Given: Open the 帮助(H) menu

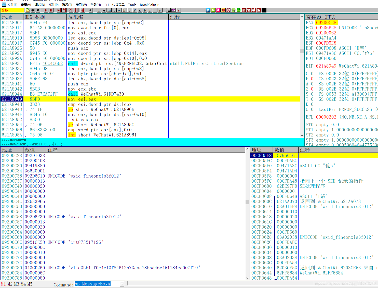Looking at the screenshot, I should tap(96, 5).
